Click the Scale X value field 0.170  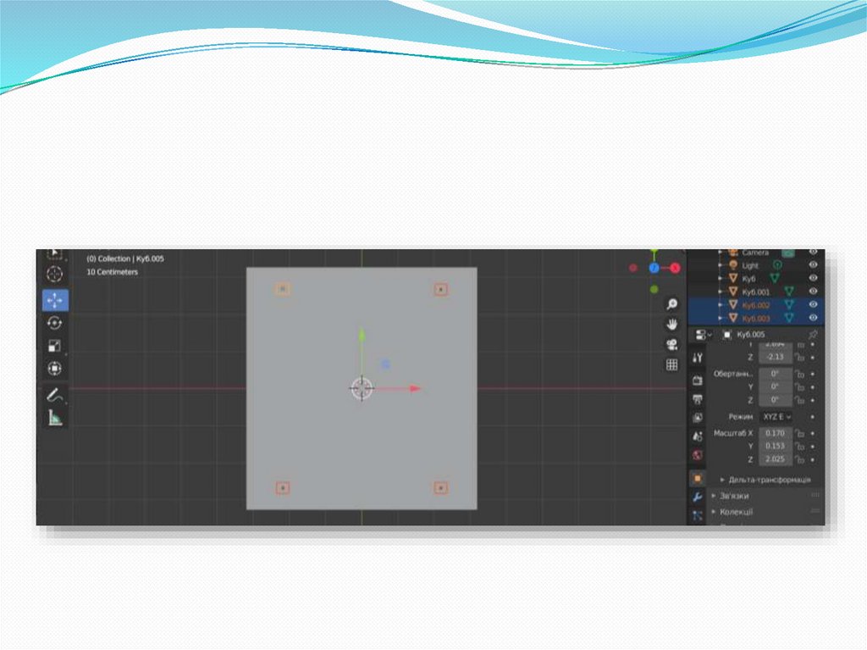(775, 433)
